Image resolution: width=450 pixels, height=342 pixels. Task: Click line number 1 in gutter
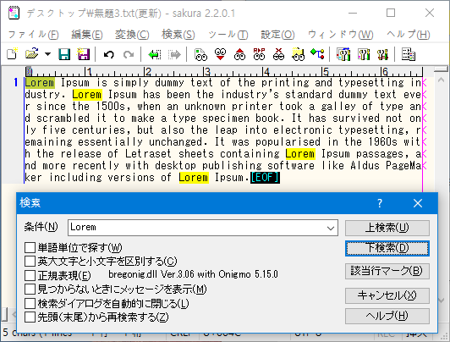[15, 82]
